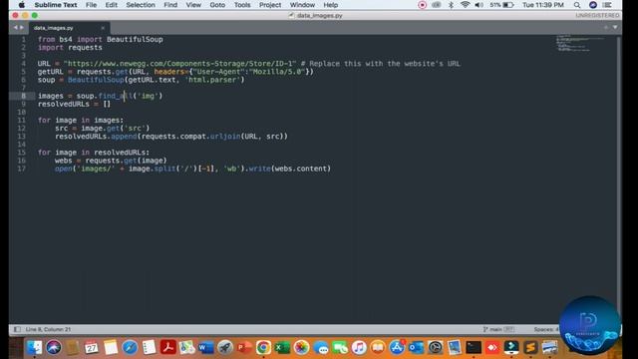This screenshot has height=359, width=638.
Task: Open Siri from the menu bar
Action: pyautogui.click(x=593, y=5)
